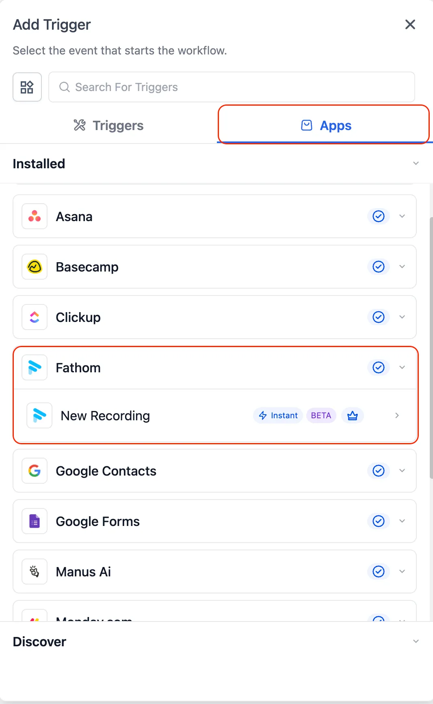Click the Google Forms logo icon
Screen dimensions: 433x704
(x=35, y=521)
